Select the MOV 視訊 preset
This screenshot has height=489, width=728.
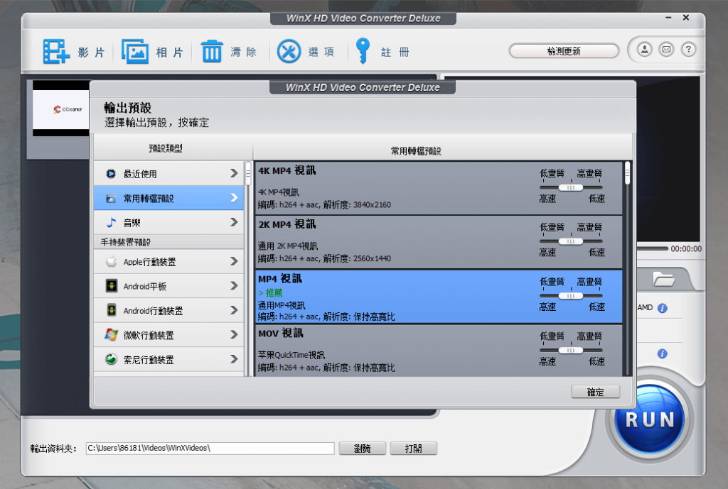coord(438,351)
